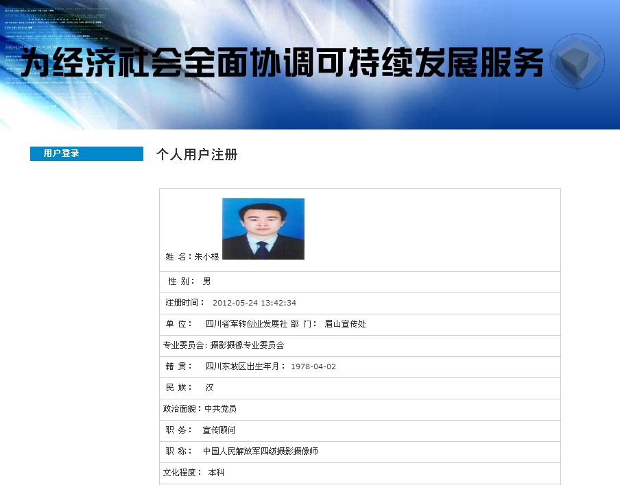Open the 用户登录 sidebar menu item
The width and height of the screenshot is (620, 485).
[62, 153]
